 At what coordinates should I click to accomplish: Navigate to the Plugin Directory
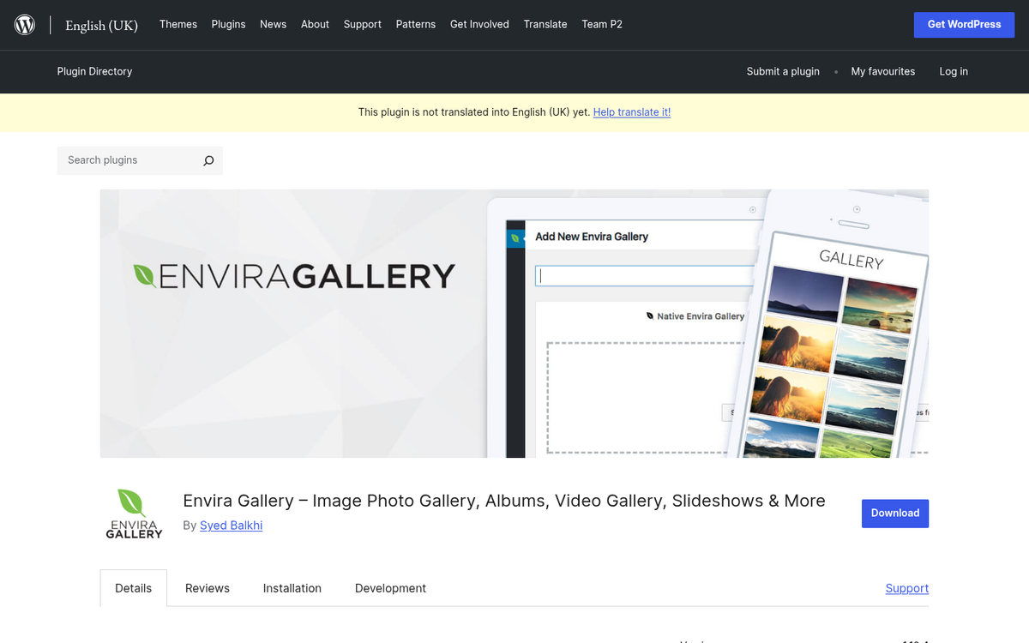click(94, 72)
